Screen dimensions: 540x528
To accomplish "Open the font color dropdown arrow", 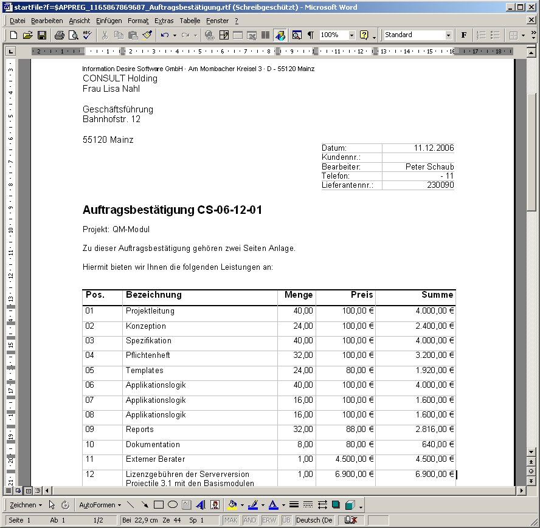I will 283,505.
